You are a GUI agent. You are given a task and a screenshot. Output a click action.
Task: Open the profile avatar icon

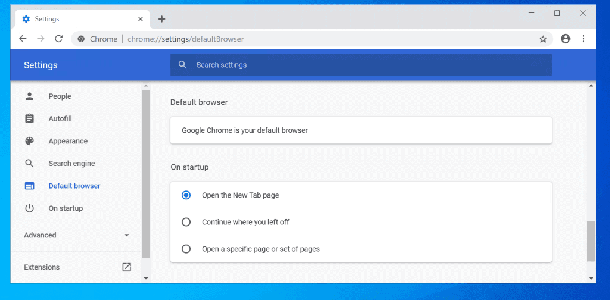pos(565,39)
